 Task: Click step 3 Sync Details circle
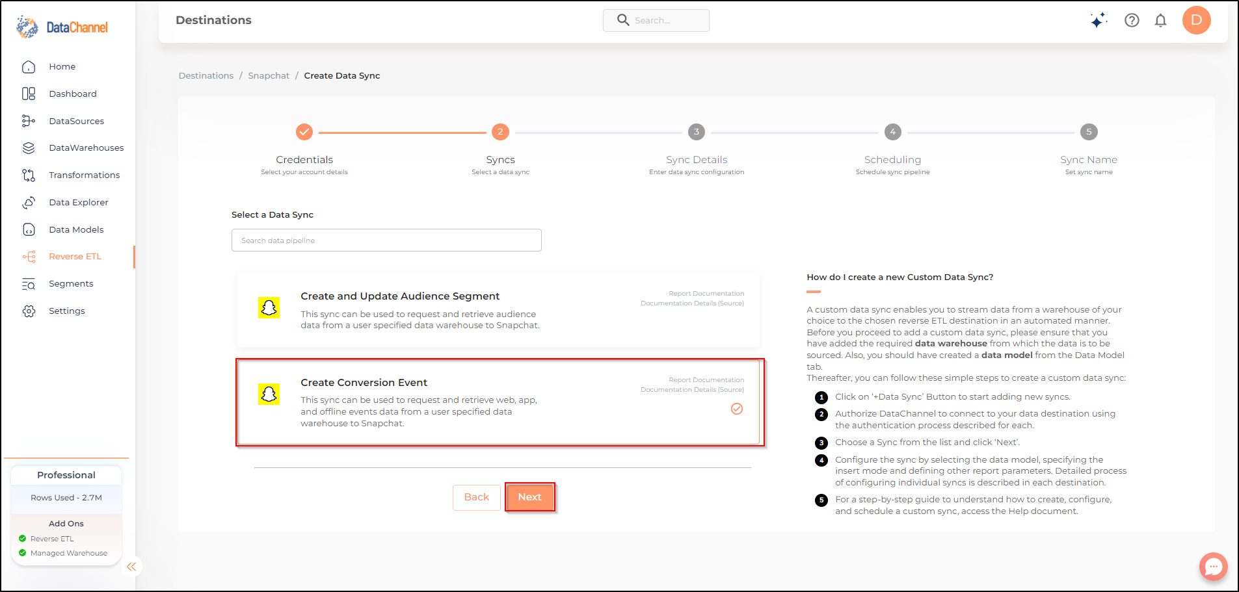[697, 132]
